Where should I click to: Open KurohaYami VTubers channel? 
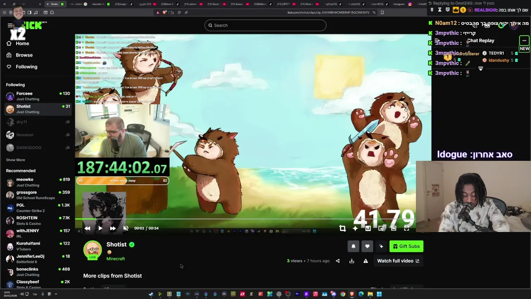pos(37,246)
